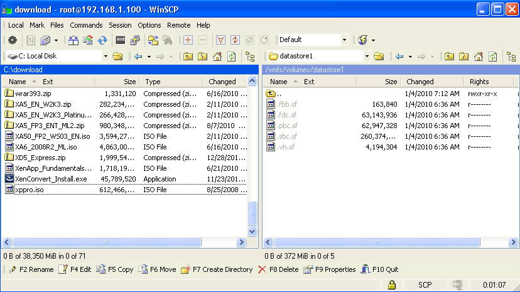This screenshot has height=292, width=520.
Task: Click the local panel scroll-down arrow
Action: 252,231
